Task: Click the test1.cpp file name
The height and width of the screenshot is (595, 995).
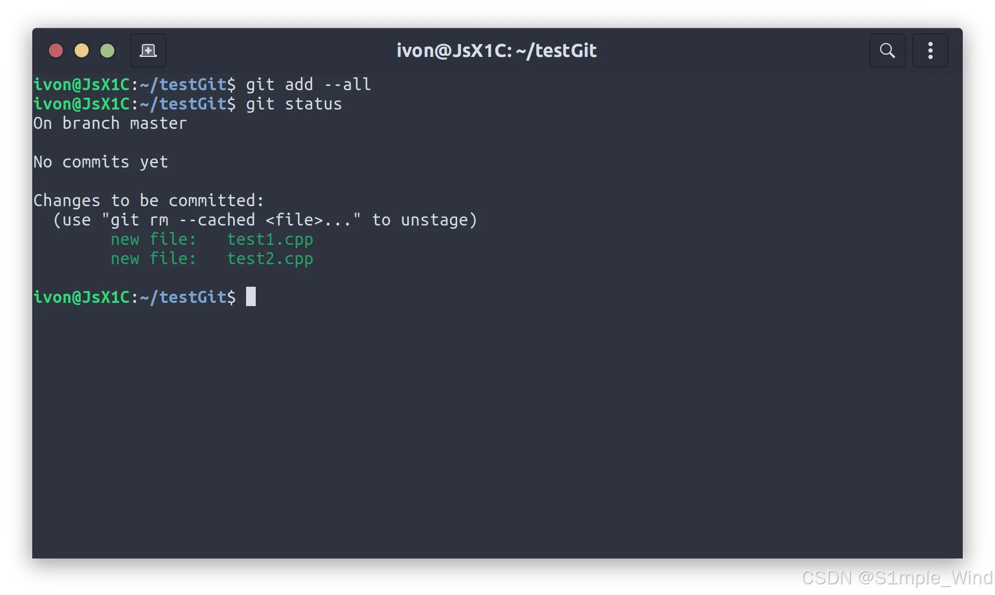Action: 270,240
